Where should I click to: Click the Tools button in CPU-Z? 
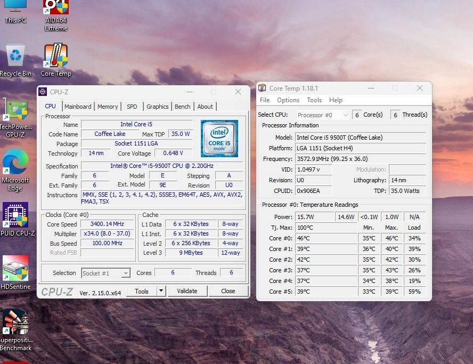(x=142, y=292)
